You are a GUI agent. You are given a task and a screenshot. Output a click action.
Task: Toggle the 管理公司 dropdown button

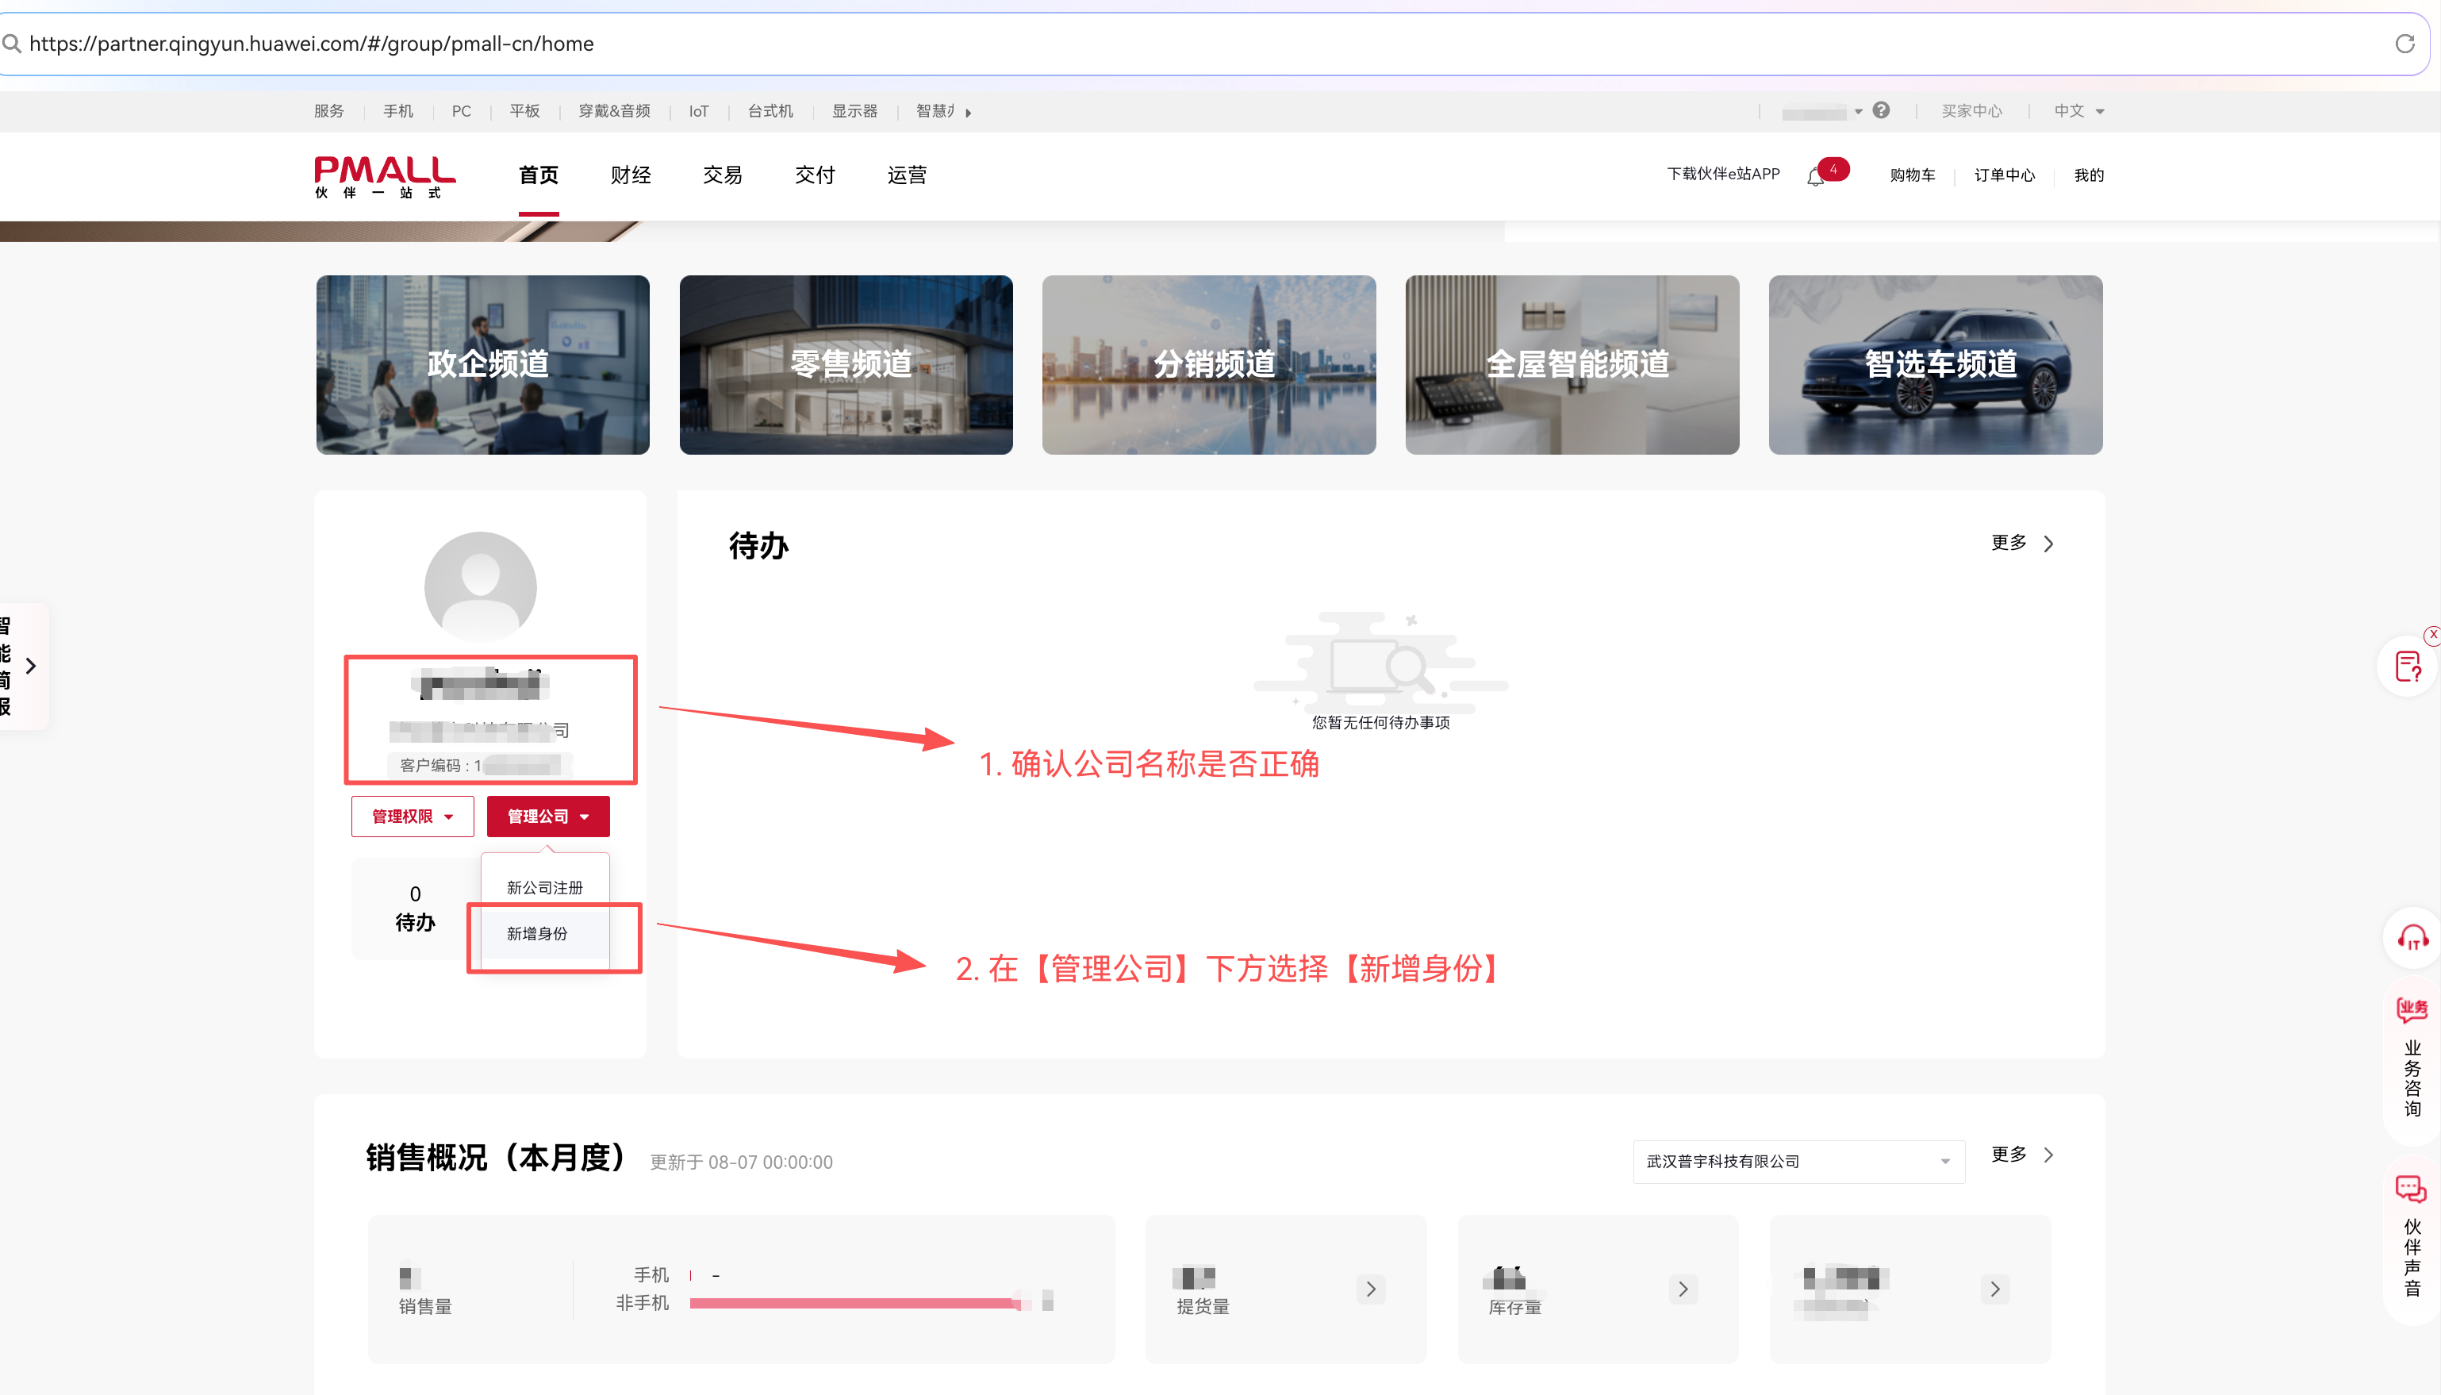[547, 817]
